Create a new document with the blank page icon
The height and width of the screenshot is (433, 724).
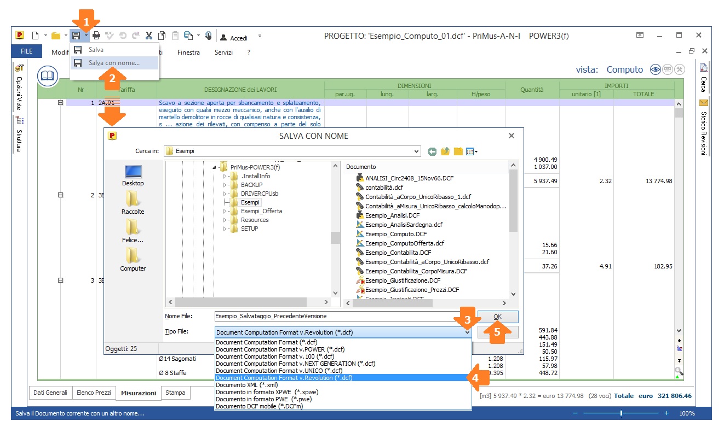click(35, 36)
